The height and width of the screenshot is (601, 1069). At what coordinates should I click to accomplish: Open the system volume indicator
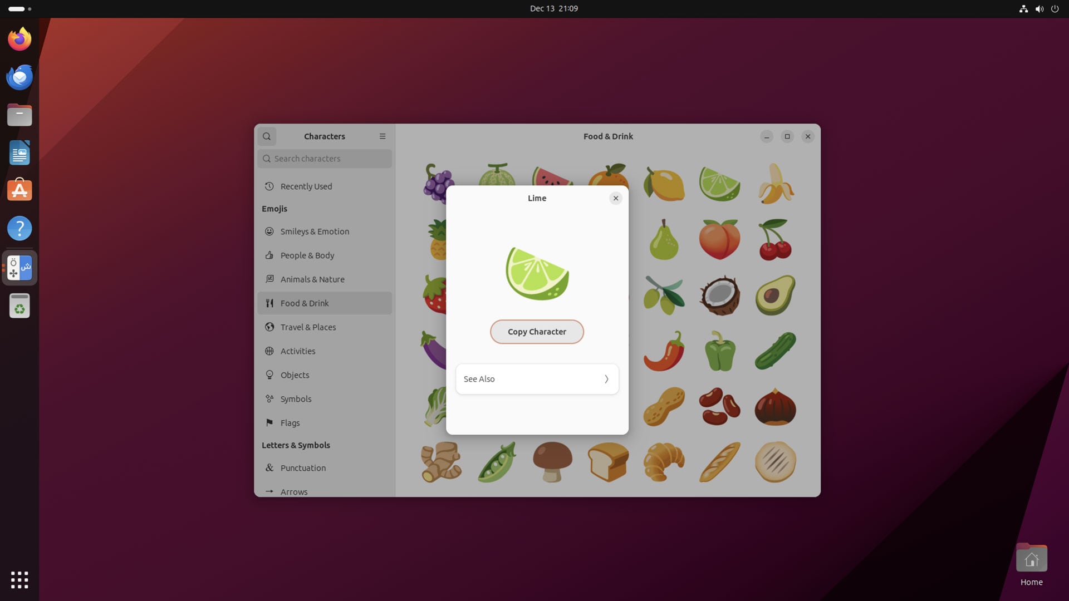[x=1039, y=9]
